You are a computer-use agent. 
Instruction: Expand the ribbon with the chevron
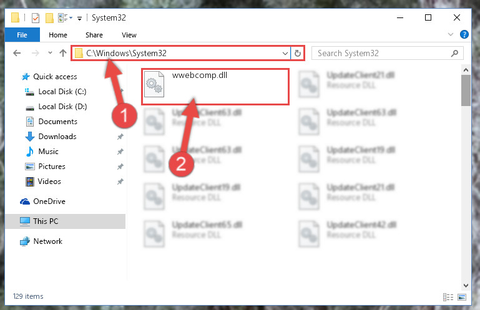tap(451, 34)
